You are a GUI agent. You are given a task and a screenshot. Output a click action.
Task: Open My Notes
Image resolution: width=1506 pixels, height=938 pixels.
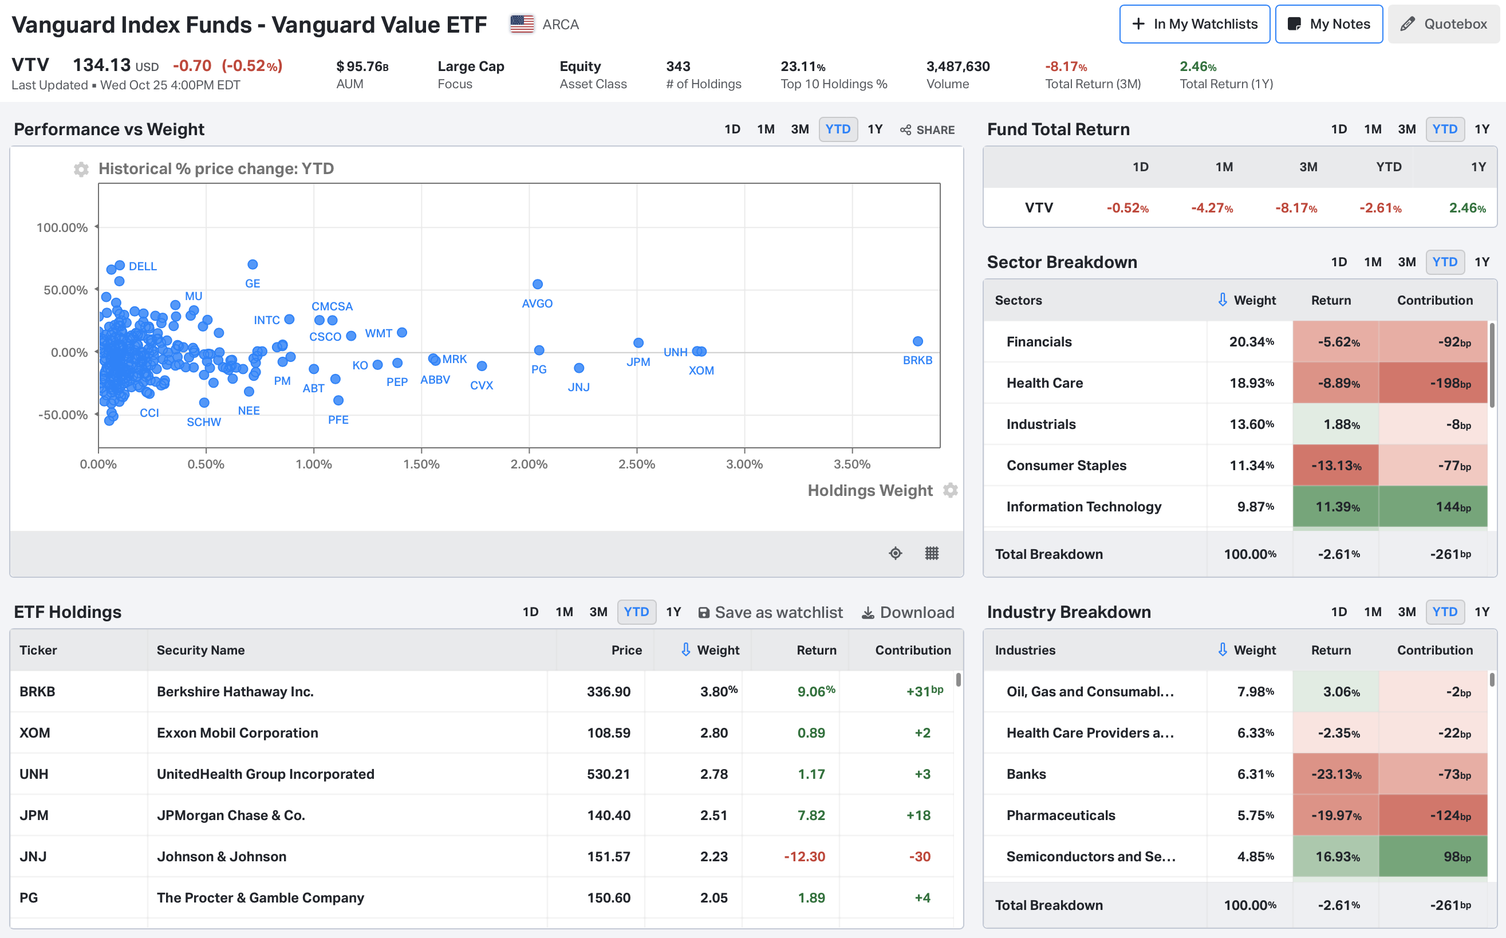click(1328, 24)
